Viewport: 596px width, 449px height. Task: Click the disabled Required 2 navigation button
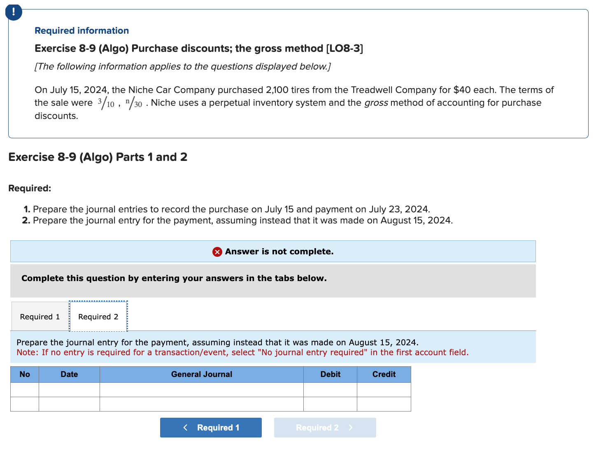click(325, 427)
